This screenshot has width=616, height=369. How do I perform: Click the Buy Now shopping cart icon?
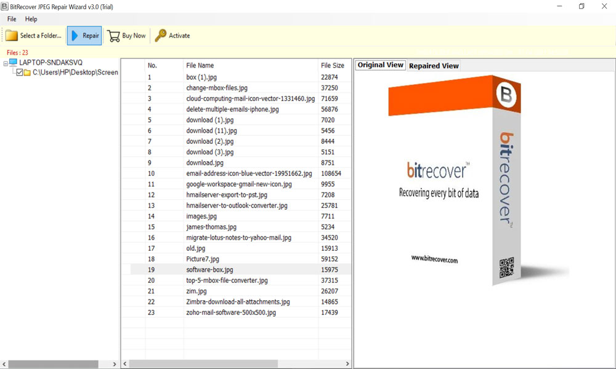click(x=113, y=36)
